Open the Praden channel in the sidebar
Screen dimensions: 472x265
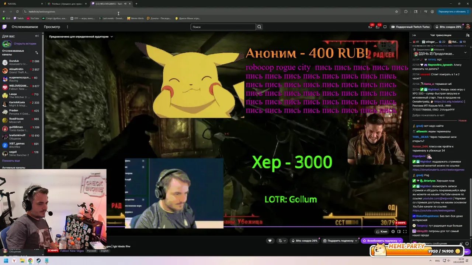[21, 112]
